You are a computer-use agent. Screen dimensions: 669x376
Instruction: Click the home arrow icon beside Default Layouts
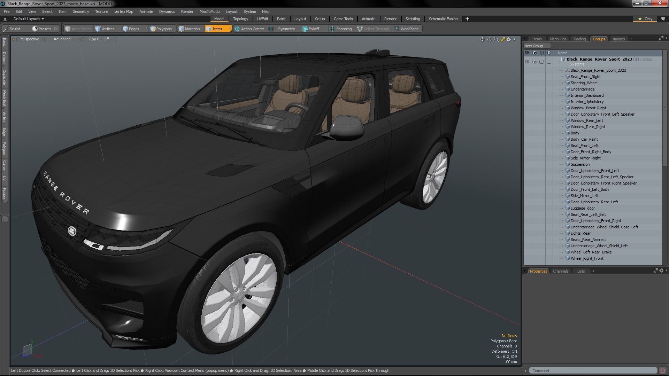pos(5,19)
